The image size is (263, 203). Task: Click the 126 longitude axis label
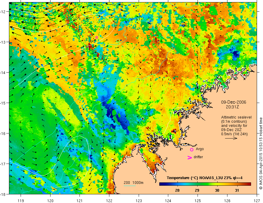click(x=227, y=201)
